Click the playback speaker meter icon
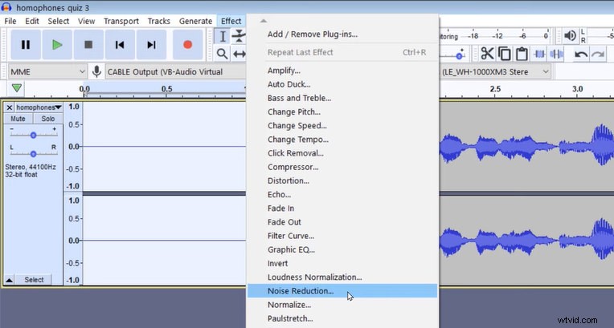The height and width of the screenshot is (328, 614). (x=570, y=36)
